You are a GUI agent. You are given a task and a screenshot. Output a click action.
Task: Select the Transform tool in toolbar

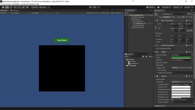click(x=23, y=7)
